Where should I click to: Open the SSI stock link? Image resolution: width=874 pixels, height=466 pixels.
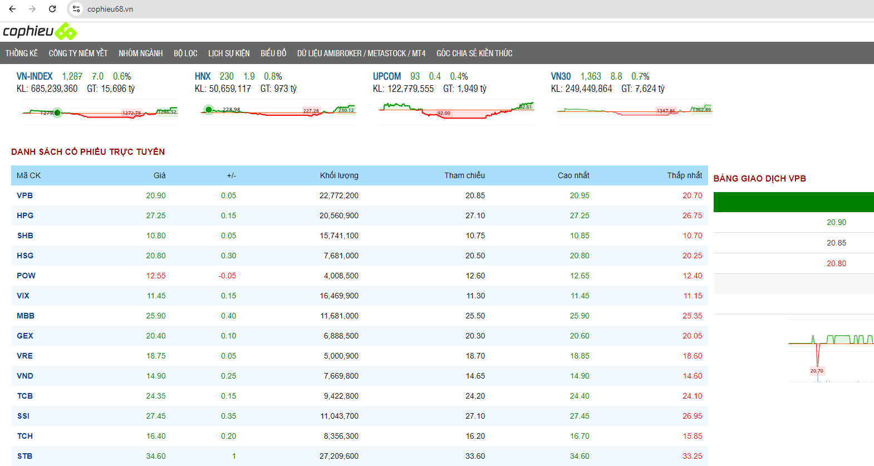(x=23, y=416)
